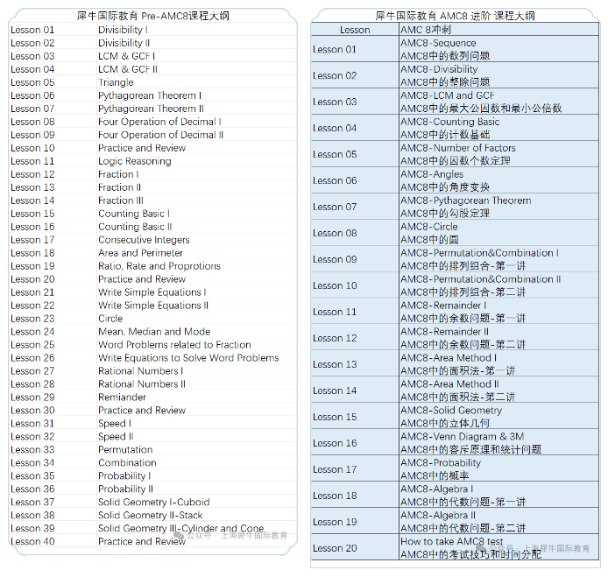Select the 'Pythagorean Theorem II' cell
The image size is (608, 577).
coord(150,109)
